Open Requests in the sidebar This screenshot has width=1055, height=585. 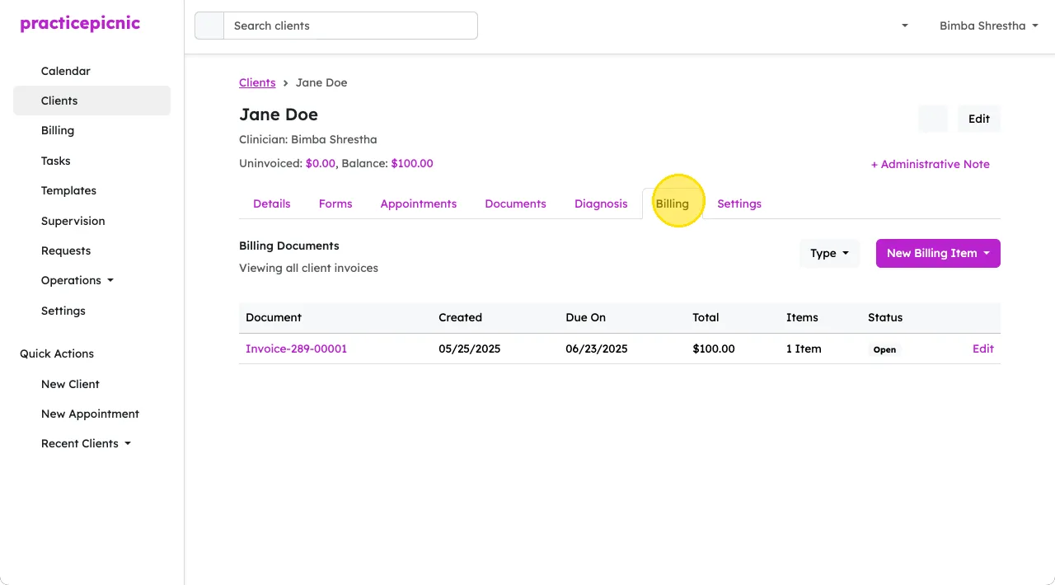[66, 250]
